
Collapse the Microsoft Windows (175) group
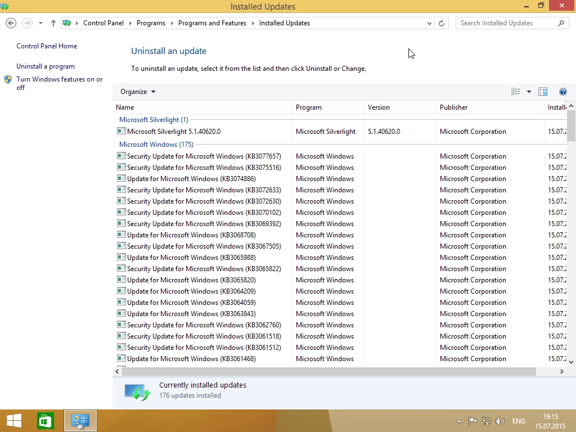pos(156,145)
